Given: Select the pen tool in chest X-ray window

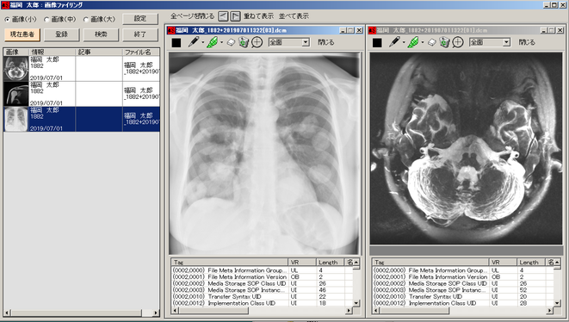Looking at the screenshot, I should (194, 42).
